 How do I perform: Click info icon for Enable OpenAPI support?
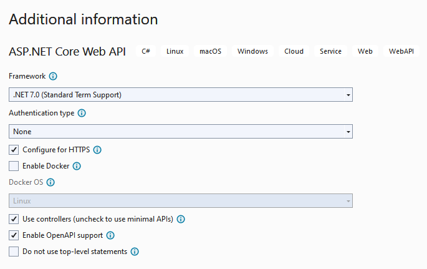pyautogui.click(x=110, y=235)
